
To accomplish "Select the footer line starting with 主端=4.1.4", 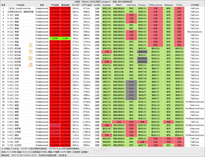I will pyautogui.click(x=45, y=152).
